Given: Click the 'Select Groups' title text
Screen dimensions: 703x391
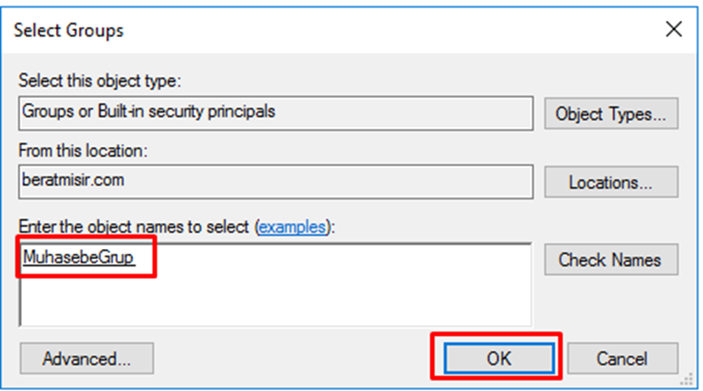Looking at the screenshot, I should tap(69, 32).
